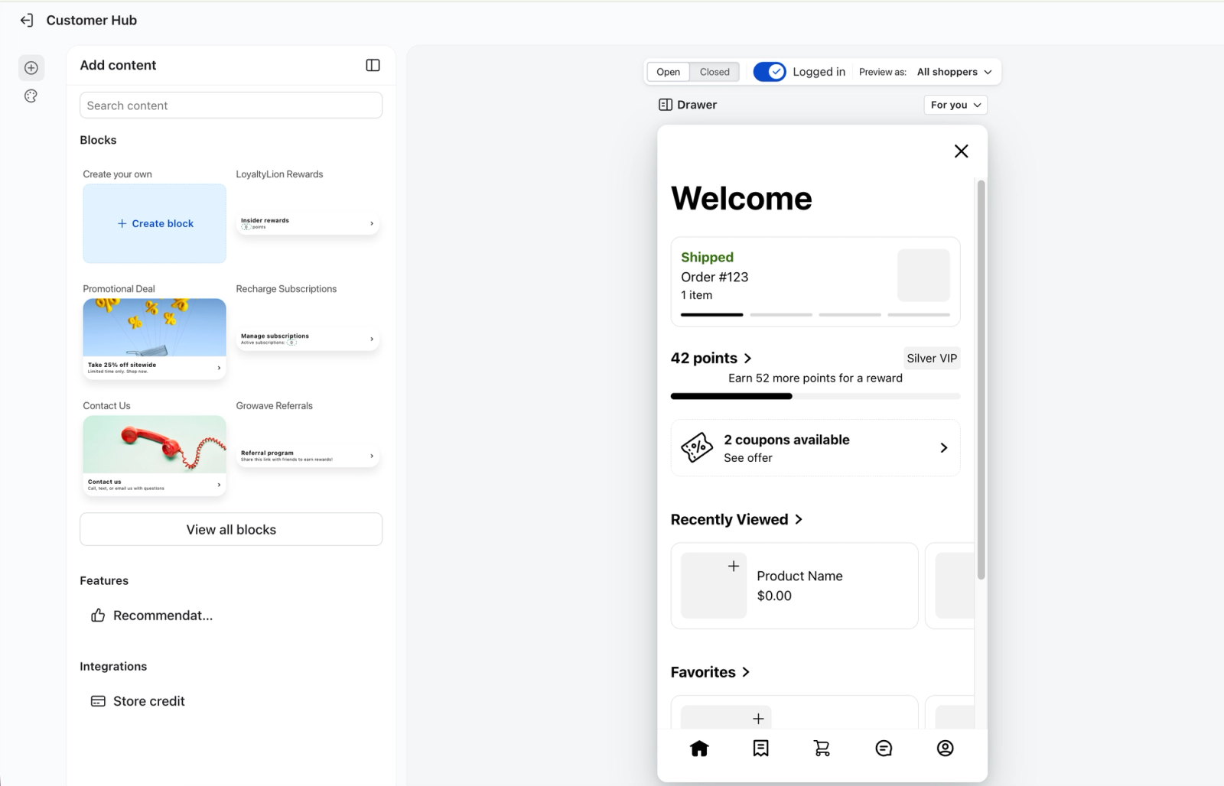The height and width of the screenshot is (786, 1224).
Task: Close the drawer preview with the X
Action: 961,151
